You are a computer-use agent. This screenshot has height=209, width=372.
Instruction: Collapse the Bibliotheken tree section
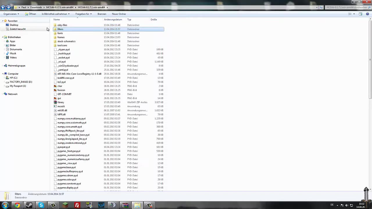click(2, 37)
